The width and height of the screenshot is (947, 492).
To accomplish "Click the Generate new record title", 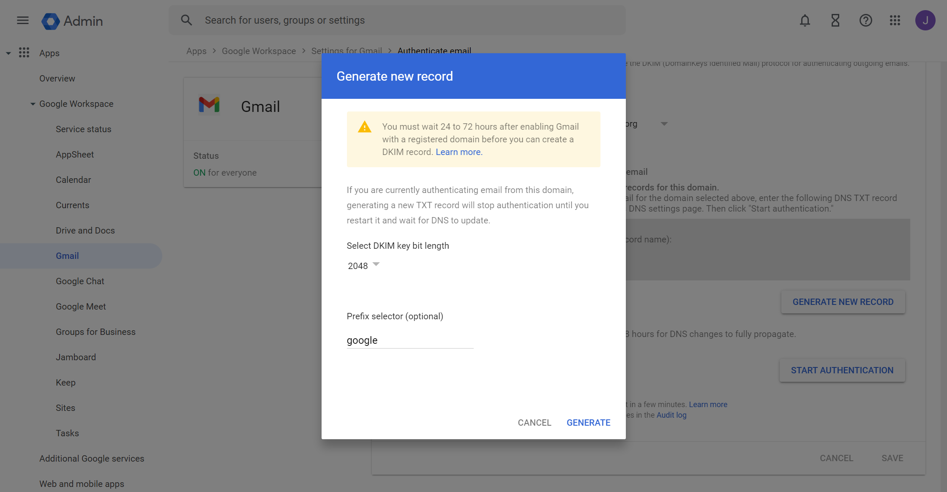I will [395, 76].
